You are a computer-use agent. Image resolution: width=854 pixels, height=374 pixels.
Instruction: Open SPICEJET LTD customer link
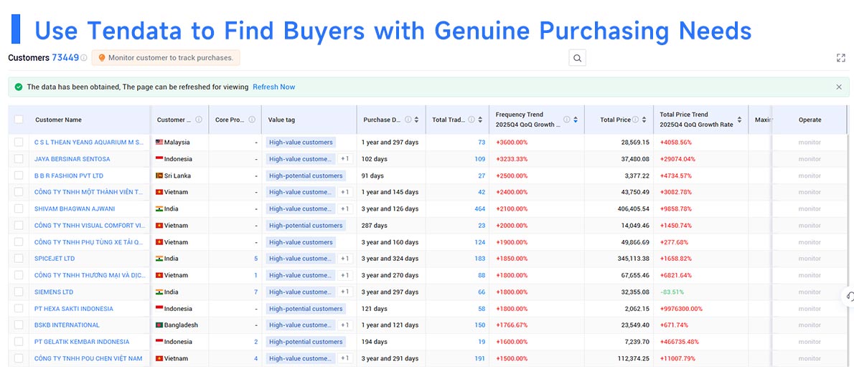pos(55,259)
